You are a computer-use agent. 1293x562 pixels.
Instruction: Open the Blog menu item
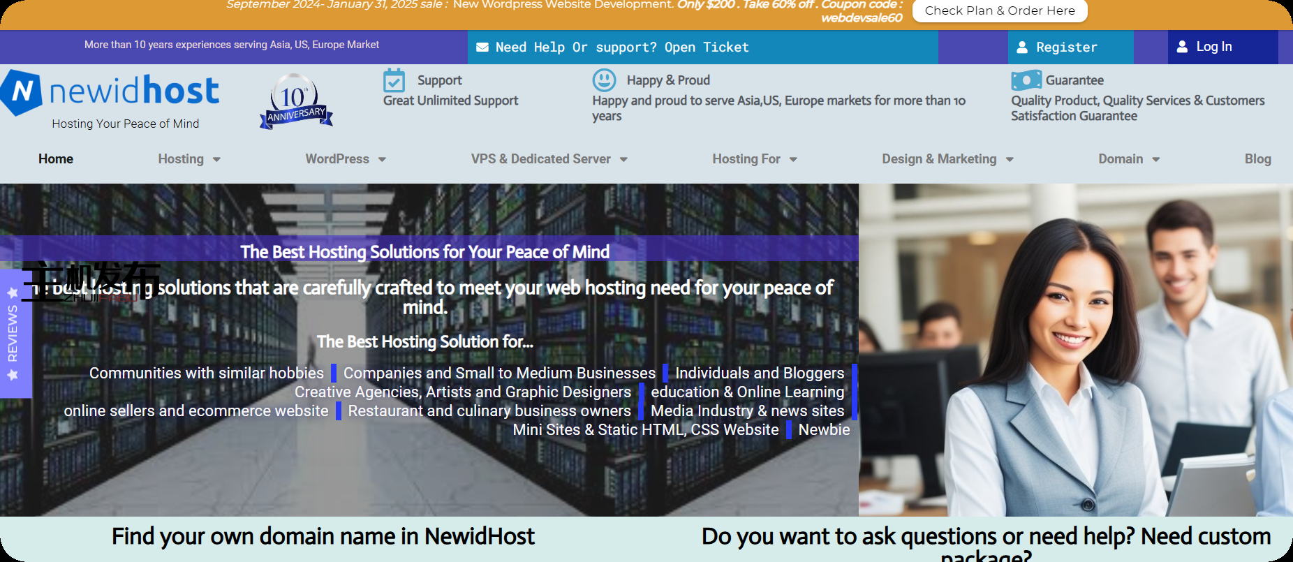tap(1257, 159)
